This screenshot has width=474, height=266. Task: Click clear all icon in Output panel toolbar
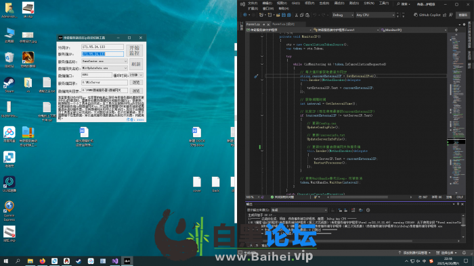353,210
